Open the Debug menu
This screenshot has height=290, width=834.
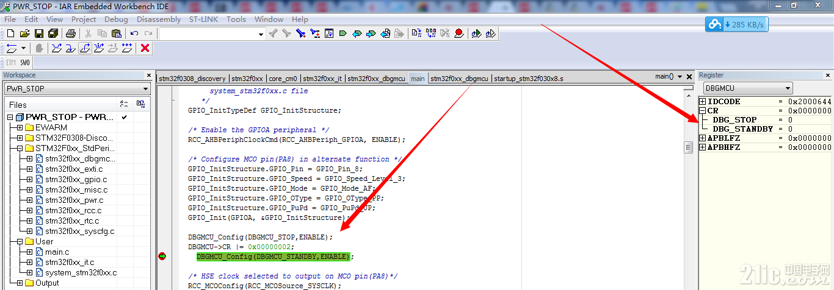[116, 19]
